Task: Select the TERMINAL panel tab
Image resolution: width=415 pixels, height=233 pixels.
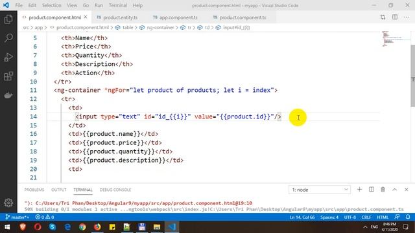Action: (83, 190)
